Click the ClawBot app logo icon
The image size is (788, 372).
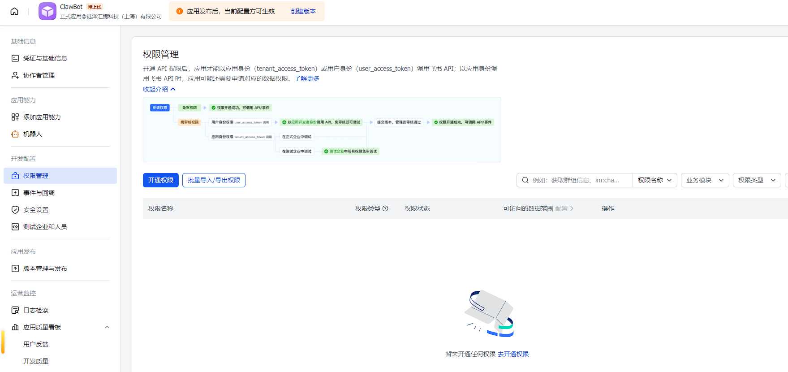coord(47,11)
